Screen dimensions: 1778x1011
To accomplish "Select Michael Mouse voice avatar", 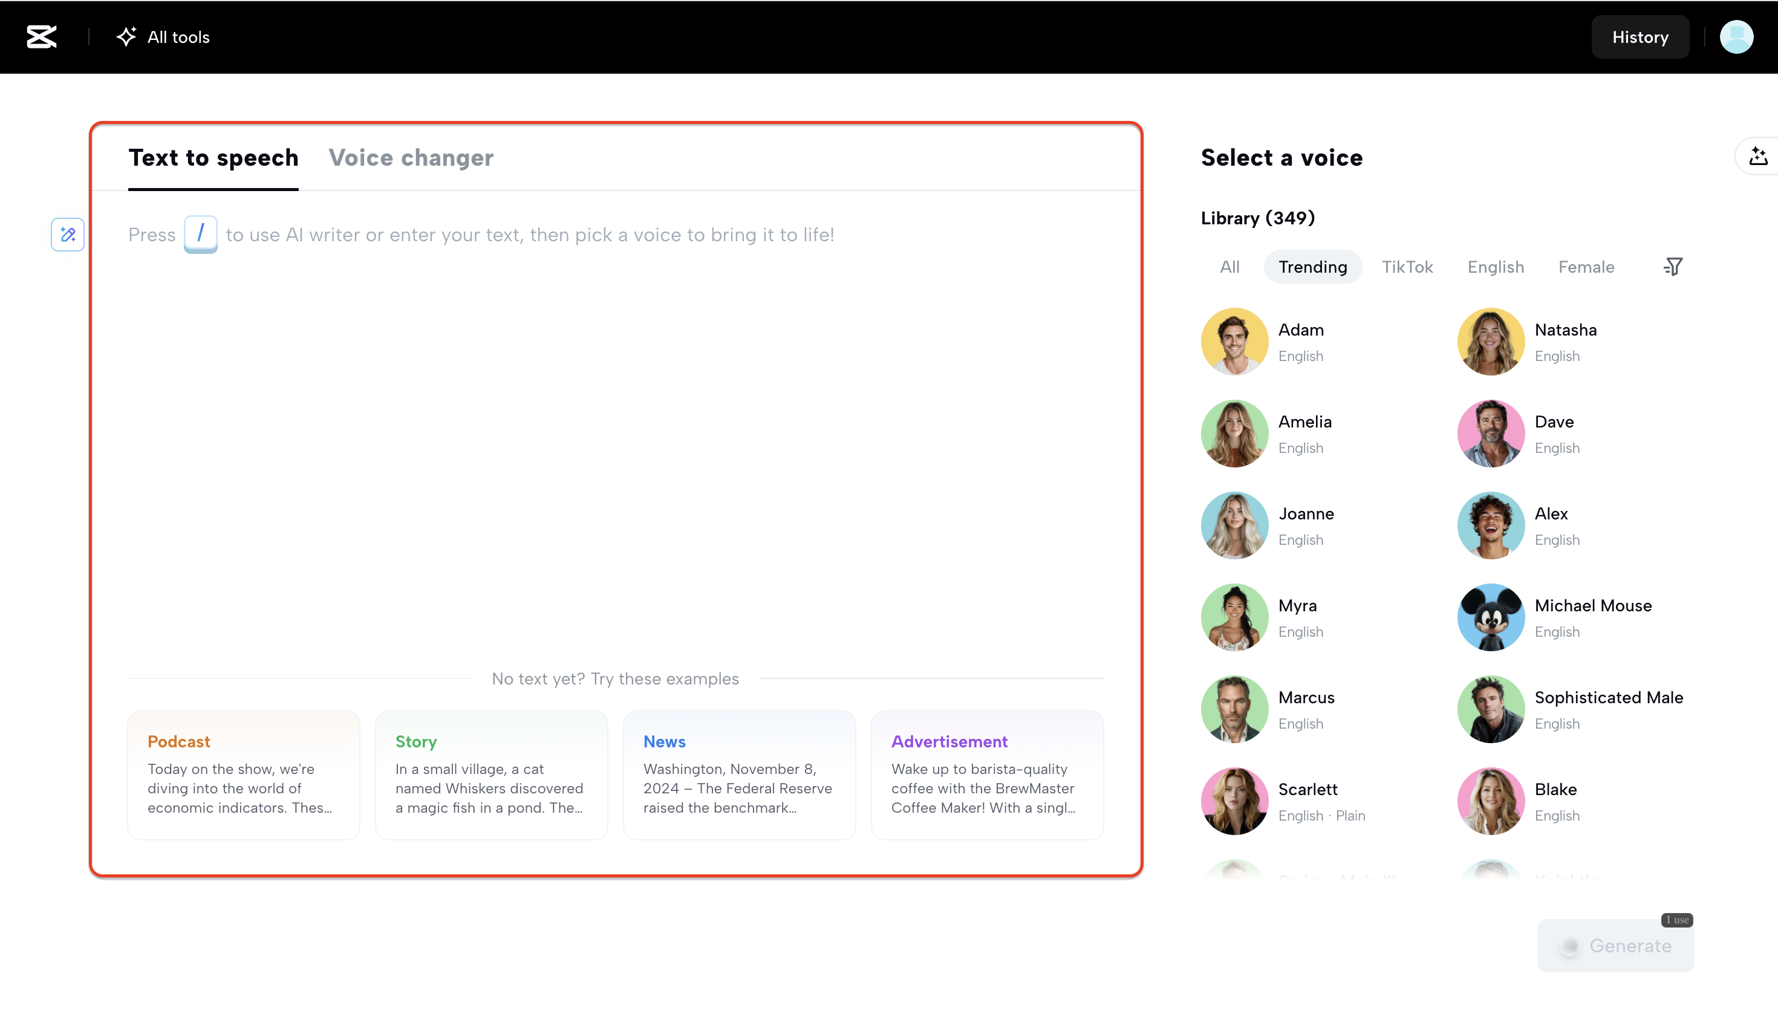I will [x=1491, y=617].
